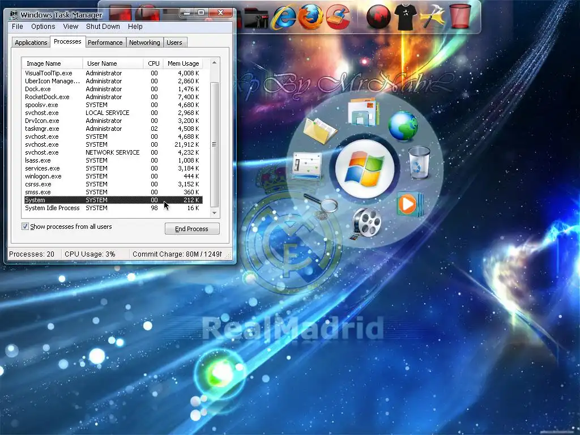580x435 pixels.
Task: Open the film reel movie icon
Action: [x=365, y=223]
